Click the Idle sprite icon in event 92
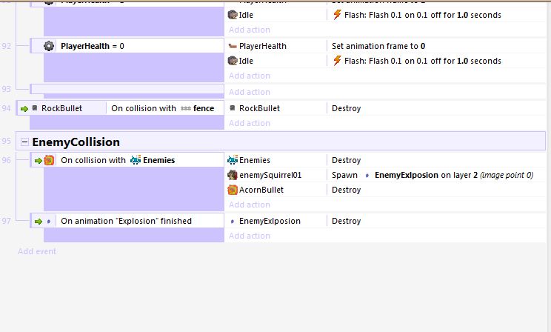 pyautogui.click(x=232, y=61)
